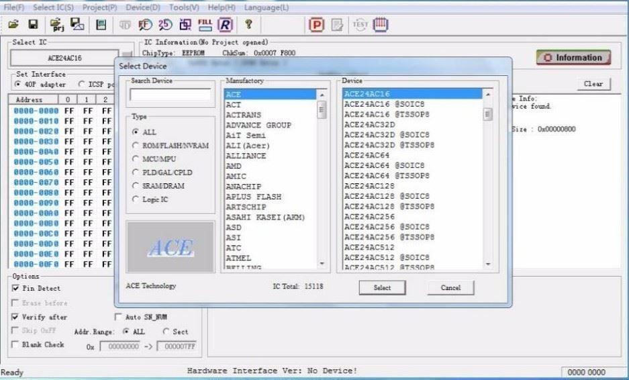Click the grayed-out ID toolbar icon

(x=125, y=25)
